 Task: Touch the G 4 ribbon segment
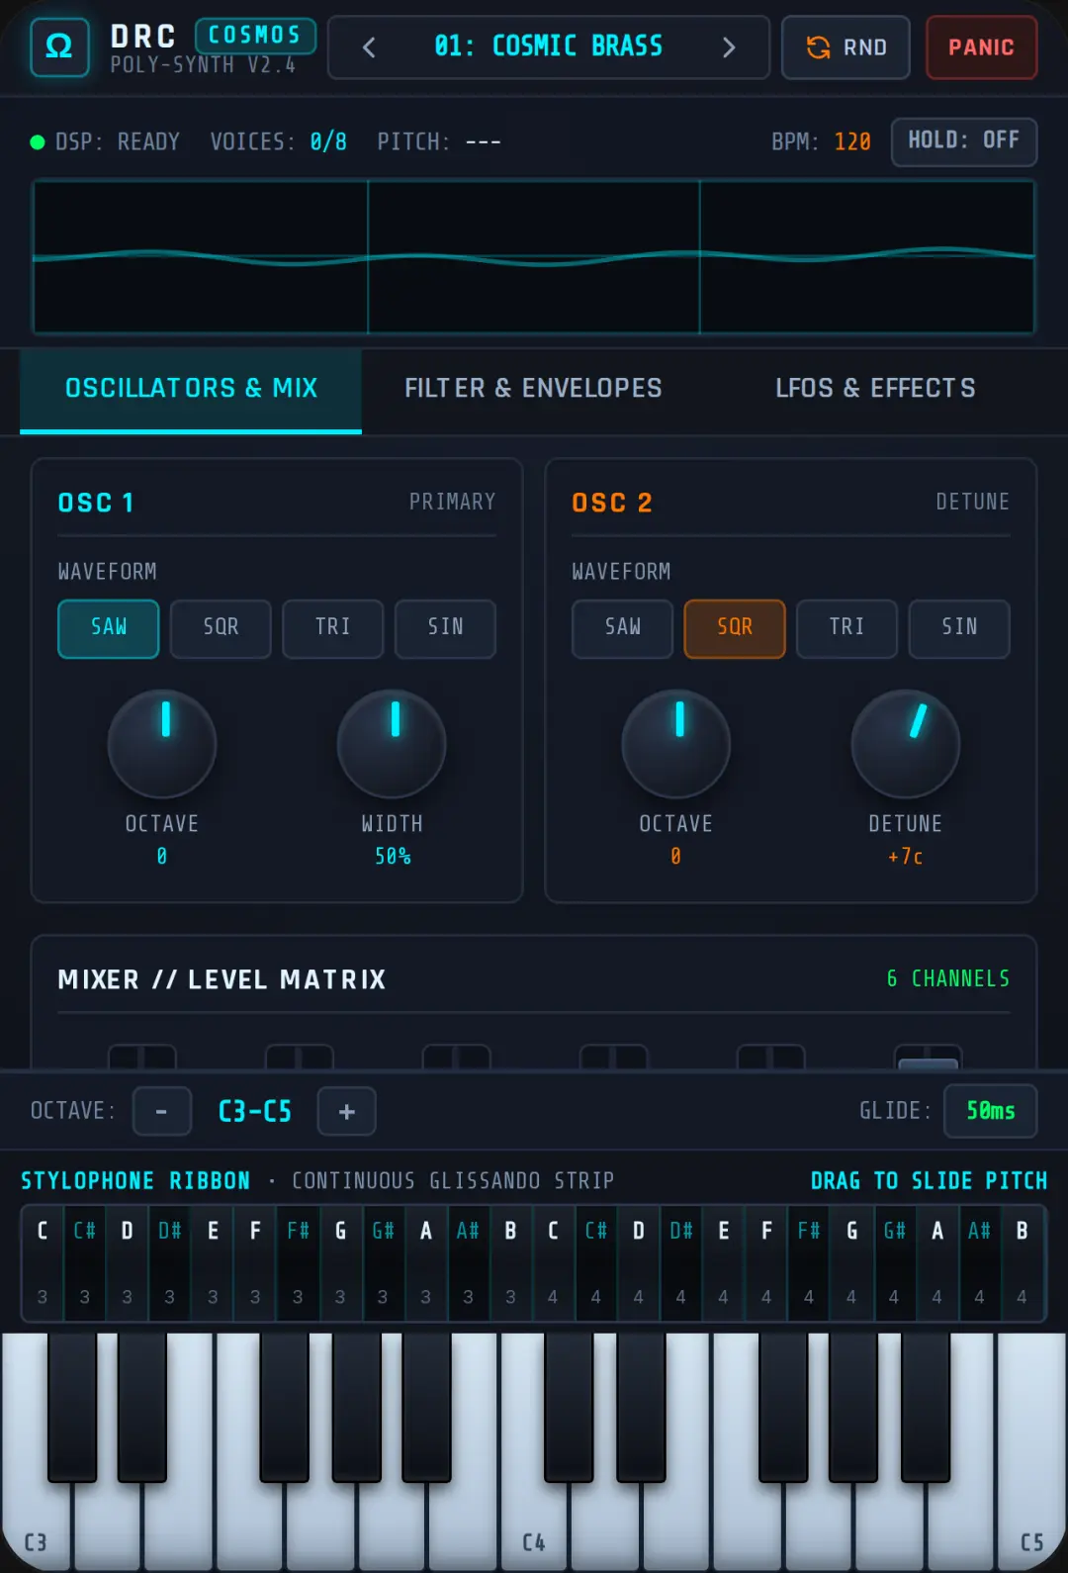[851, 1263]
